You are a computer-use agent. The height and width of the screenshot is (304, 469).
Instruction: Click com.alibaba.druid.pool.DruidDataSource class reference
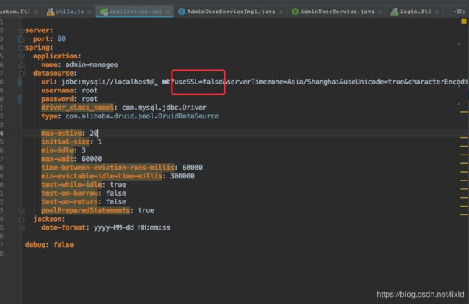click(x=142, y=116)
